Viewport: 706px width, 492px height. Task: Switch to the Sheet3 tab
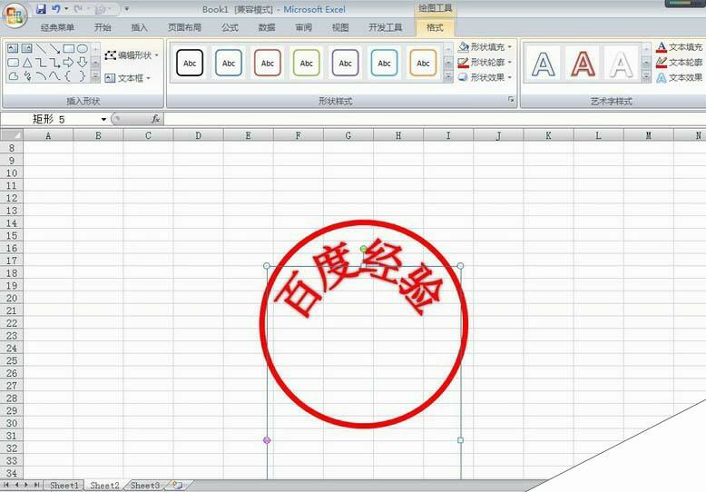coord(145,486)
